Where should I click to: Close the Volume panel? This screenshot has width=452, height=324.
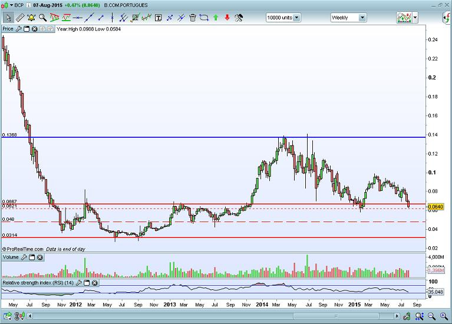coord(40,257)
